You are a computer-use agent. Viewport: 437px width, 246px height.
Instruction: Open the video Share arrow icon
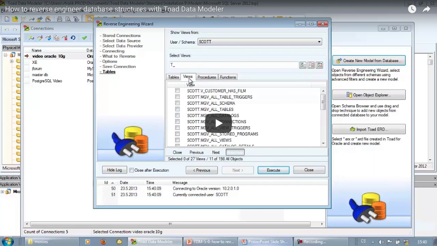tap(426, 9)
